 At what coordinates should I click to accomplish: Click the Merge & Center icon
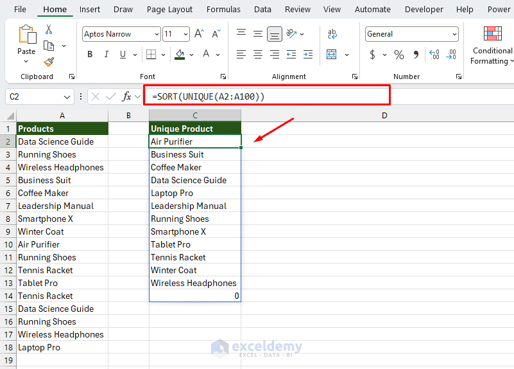tap(331, 54)
